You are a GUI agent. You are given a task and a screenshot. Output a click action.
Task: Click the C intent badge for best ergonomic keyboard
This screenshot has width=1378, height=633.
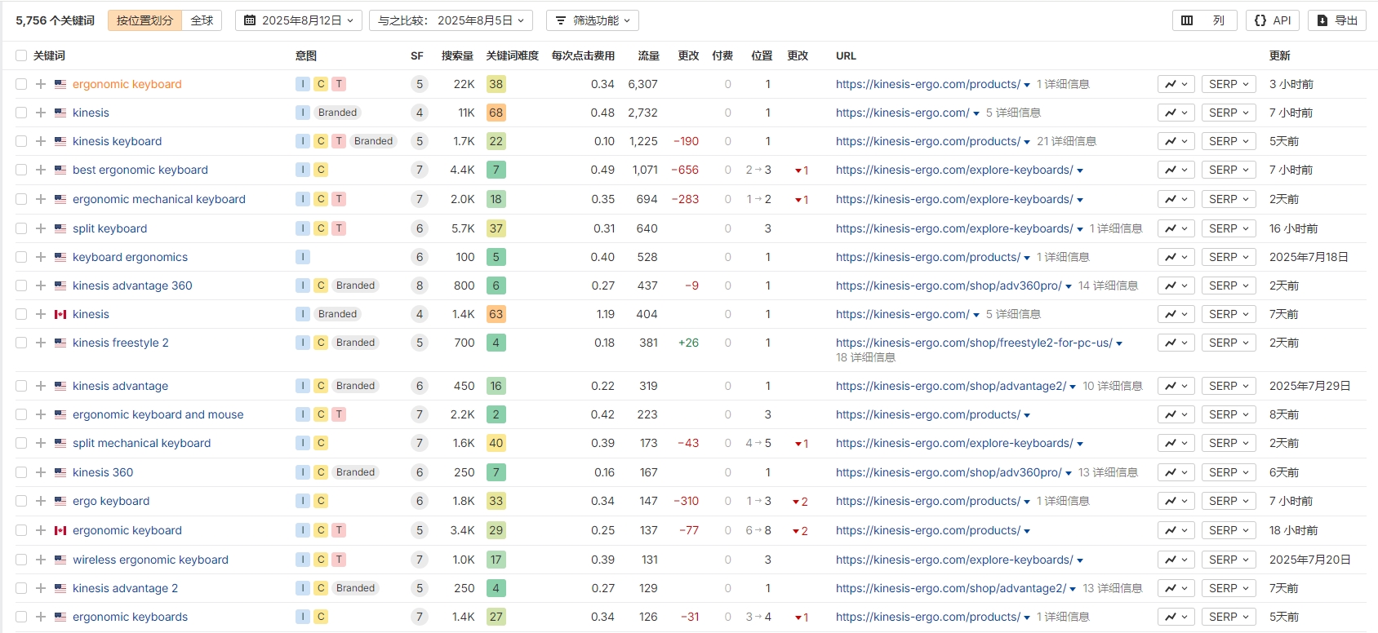(x=321, y=170)
